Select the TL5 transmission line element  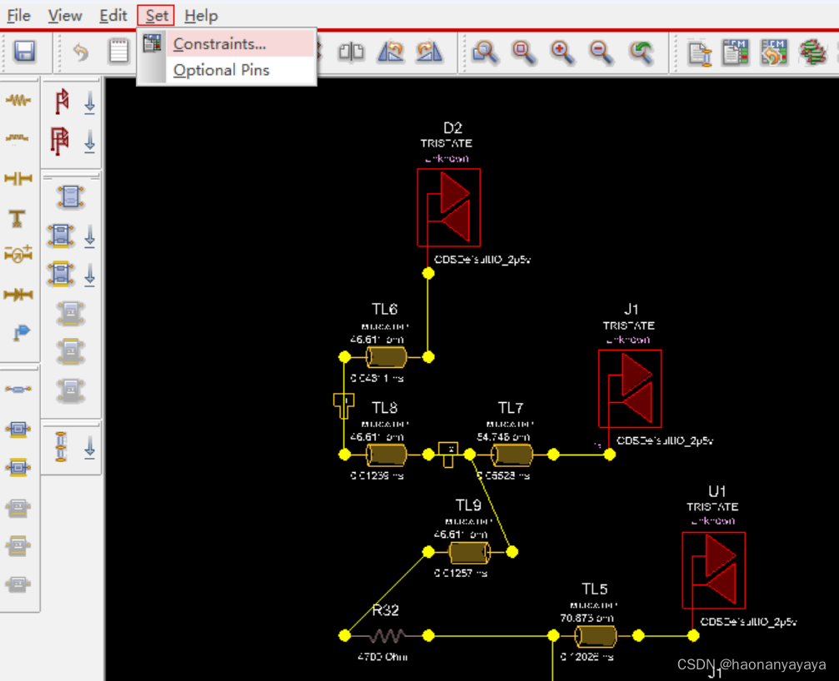(595, 636)
